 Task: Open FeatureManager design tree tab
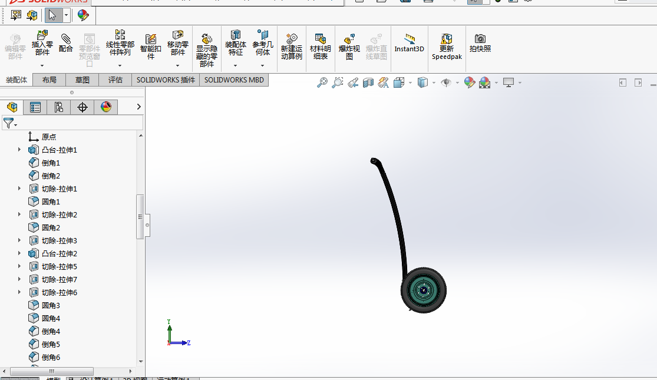(x=12, y=107)
